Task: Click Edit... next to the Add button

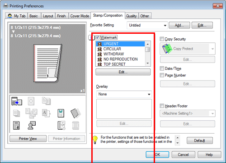Action: tap(202, 25)
